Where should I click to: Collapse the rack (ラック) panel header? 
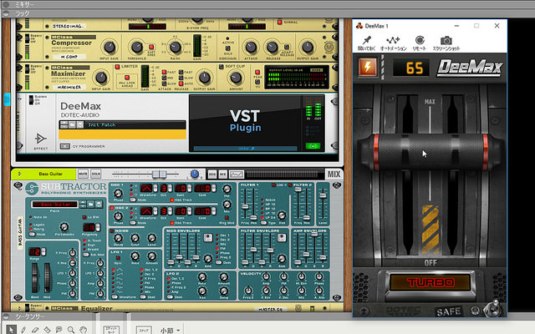coord(6,13)
